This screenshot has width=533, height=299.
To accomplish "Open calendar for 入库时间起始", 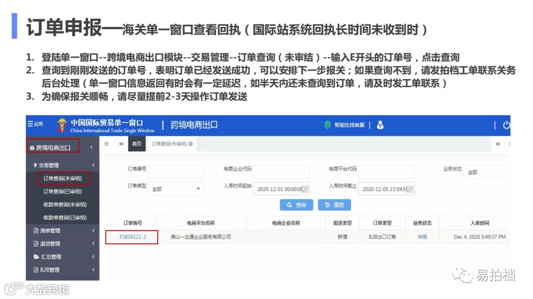I will 305,189.
